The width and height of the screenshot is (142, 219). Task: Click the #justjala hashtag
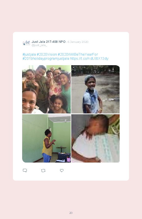pos(29,55)
